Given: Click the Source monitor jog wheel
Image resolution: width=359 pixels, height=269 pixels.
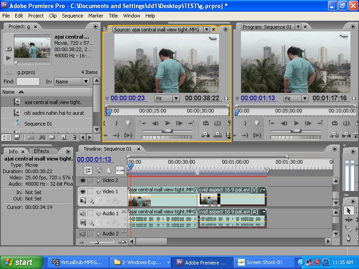Looking at the screenshot, I should click(166, 137).
